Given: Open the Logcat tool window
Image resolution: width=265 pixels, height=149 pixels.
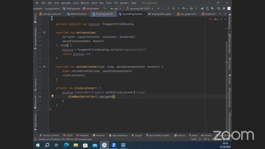Looking at the screenshot, I should point(137,135).
